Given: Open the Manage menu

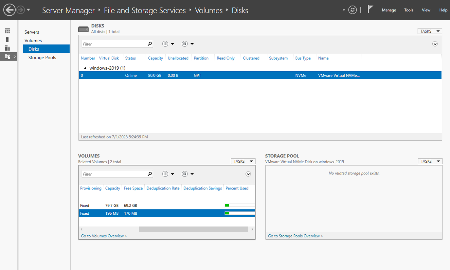Looking at the screenshot, I should coord(389,10).
